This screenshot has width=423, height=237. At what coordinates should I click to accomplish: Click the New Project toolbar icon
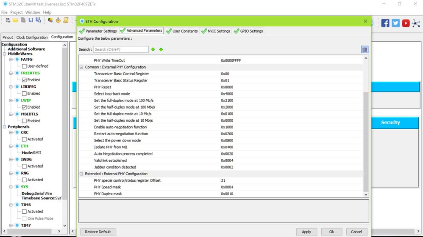(x=8, y=20)
